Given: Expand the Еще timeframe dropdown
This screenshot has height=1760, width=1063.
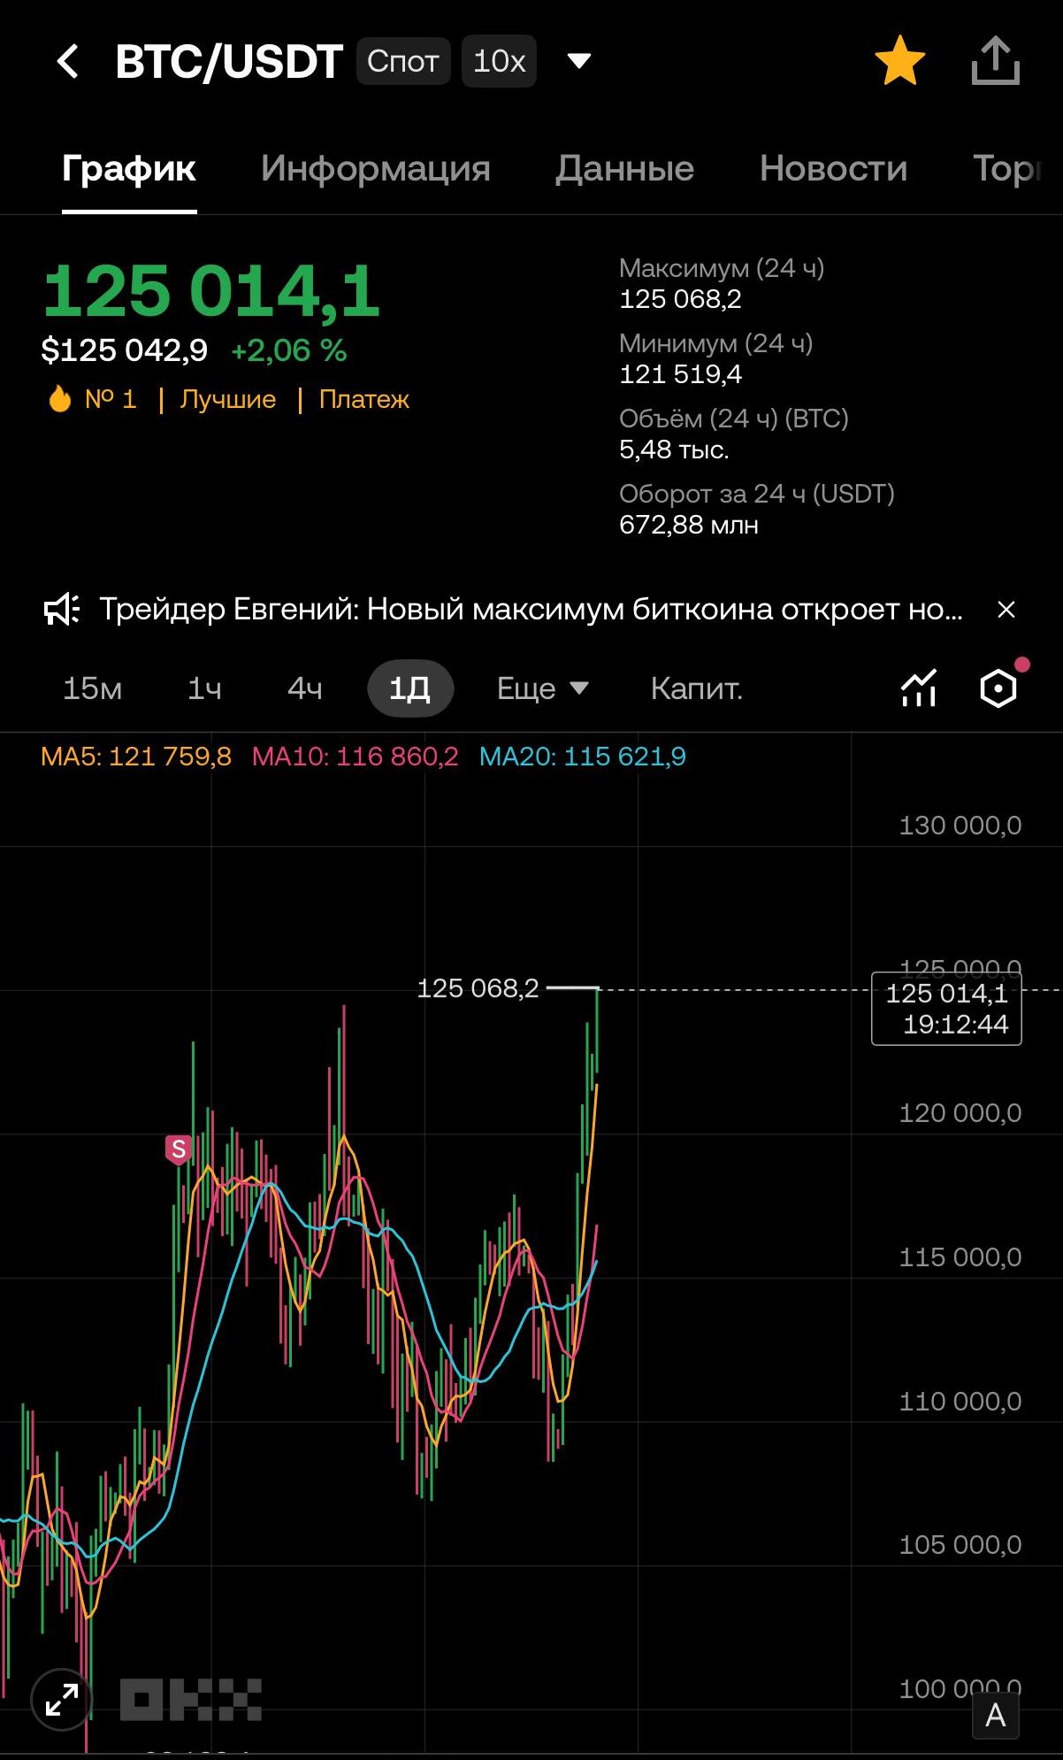Looking at the screenshot, I should pyautogui.click(x=542, y=688).
